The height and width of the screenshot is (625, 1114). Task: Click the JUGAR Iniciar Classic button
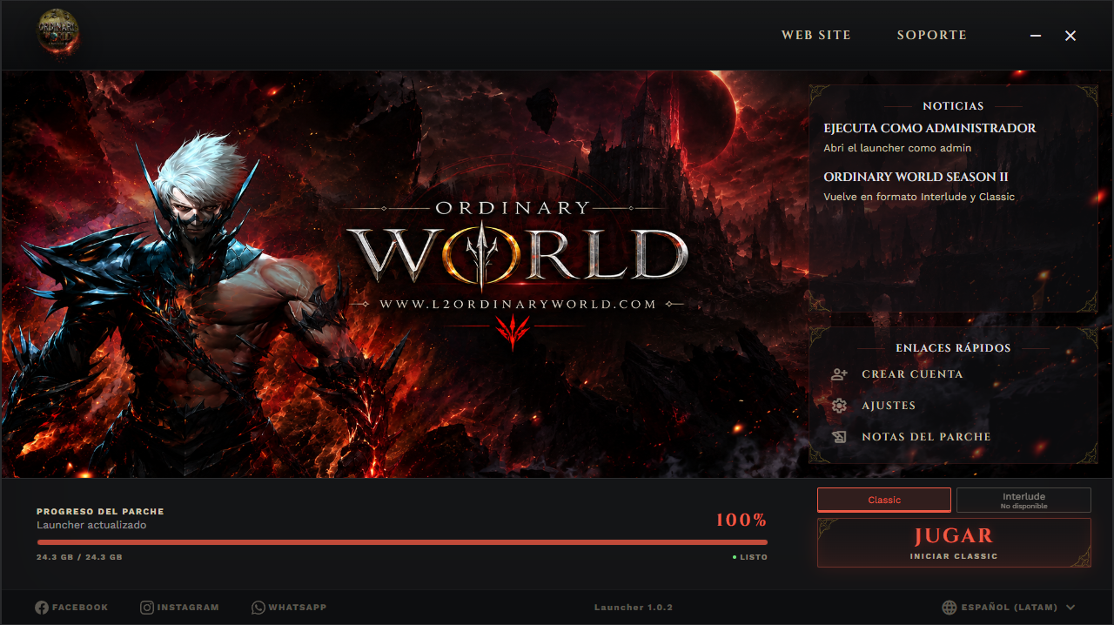pos(954,543)
